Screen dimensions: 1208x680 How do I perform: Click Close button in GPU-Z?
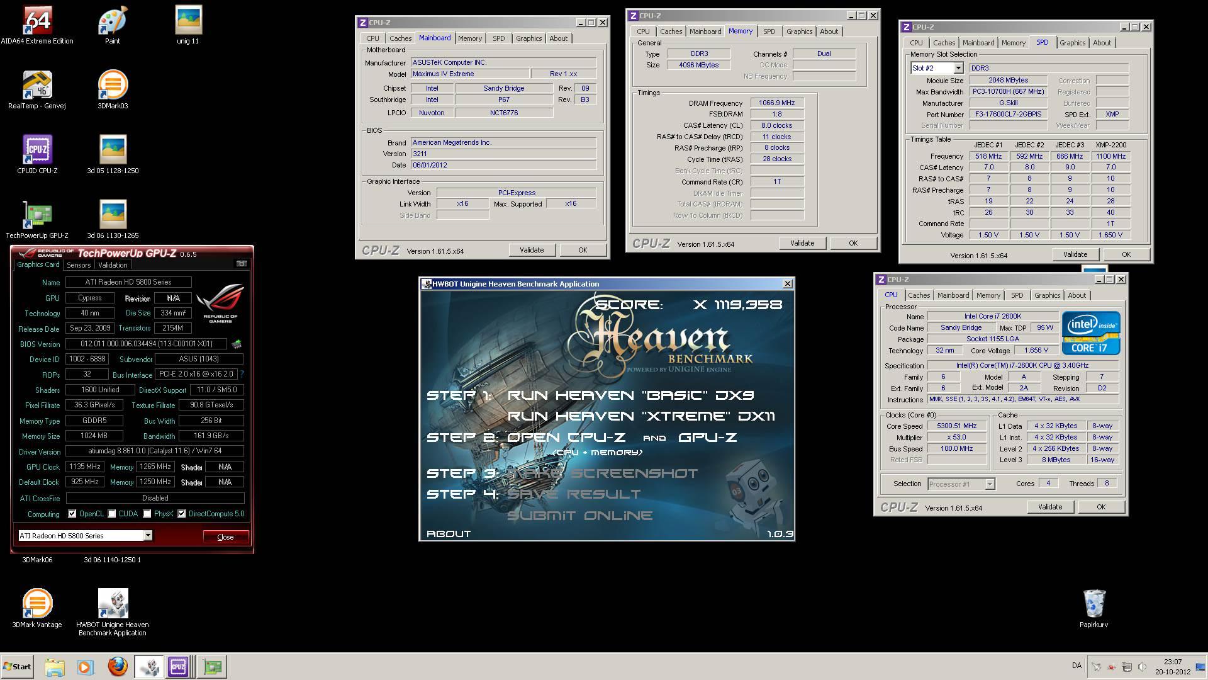[x=225, y=537]
